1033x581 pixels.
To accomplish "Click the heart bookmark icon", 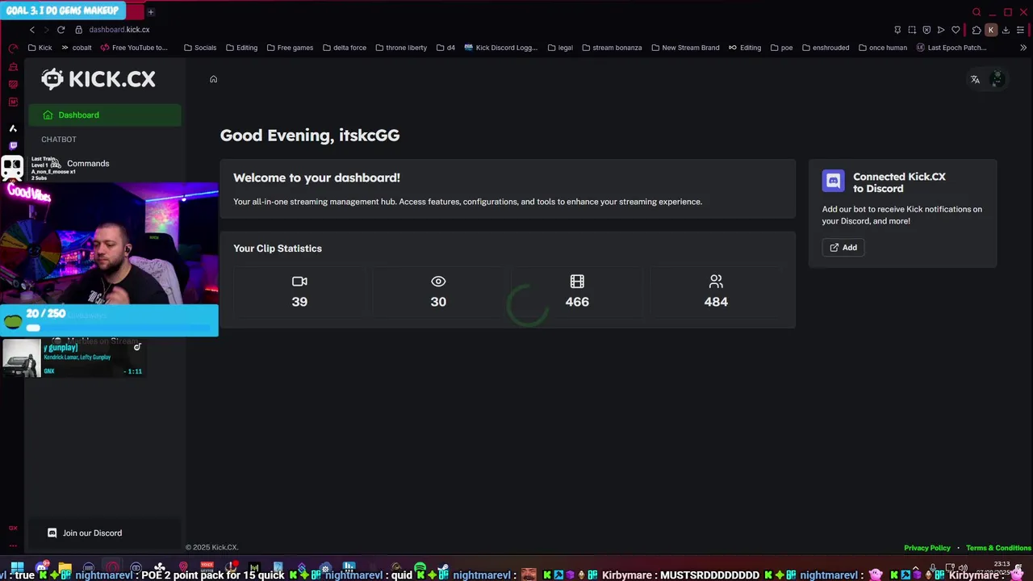I will tap(956, 30).
